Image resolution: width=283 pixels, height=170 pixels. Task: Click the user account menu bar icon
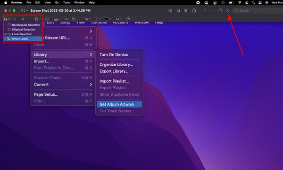point(247,3)
